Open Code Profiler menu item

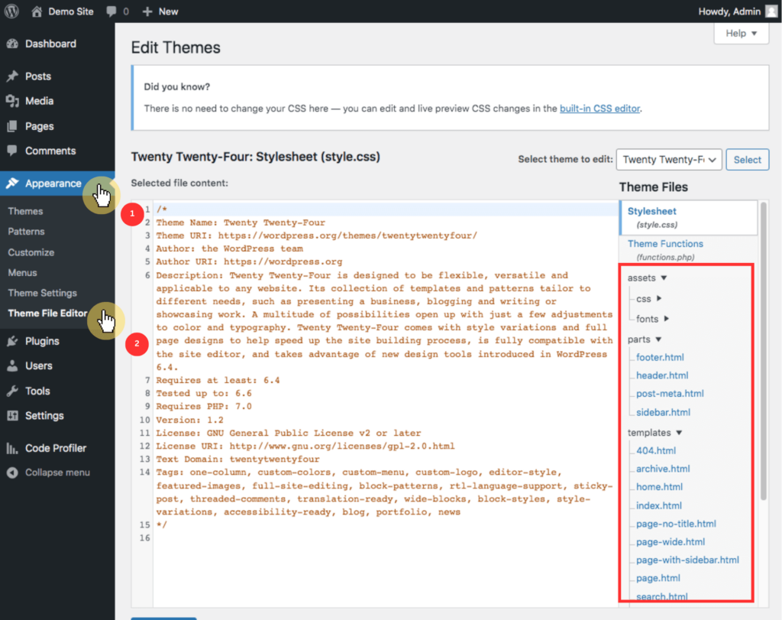(x=57, y=448)
